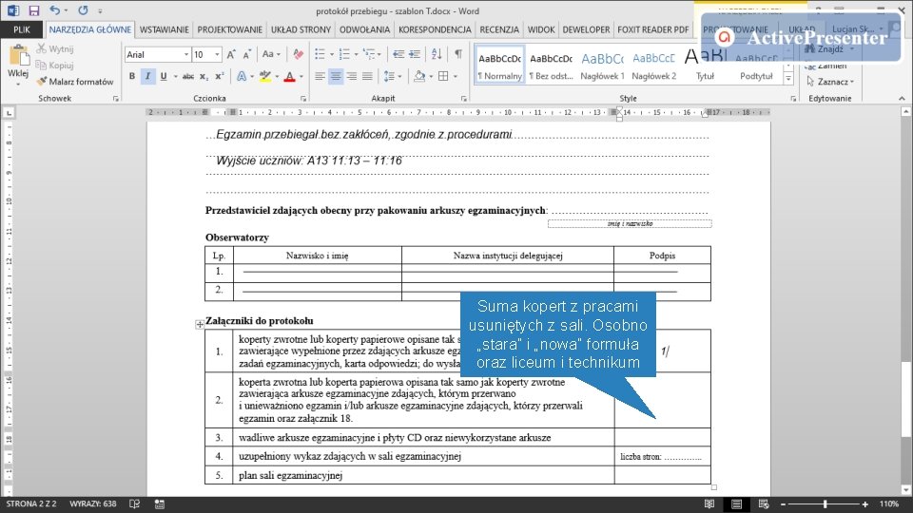The width and height of the screenshot is (913, 513).
Task: Apply text effects
Action: [241, 76]
